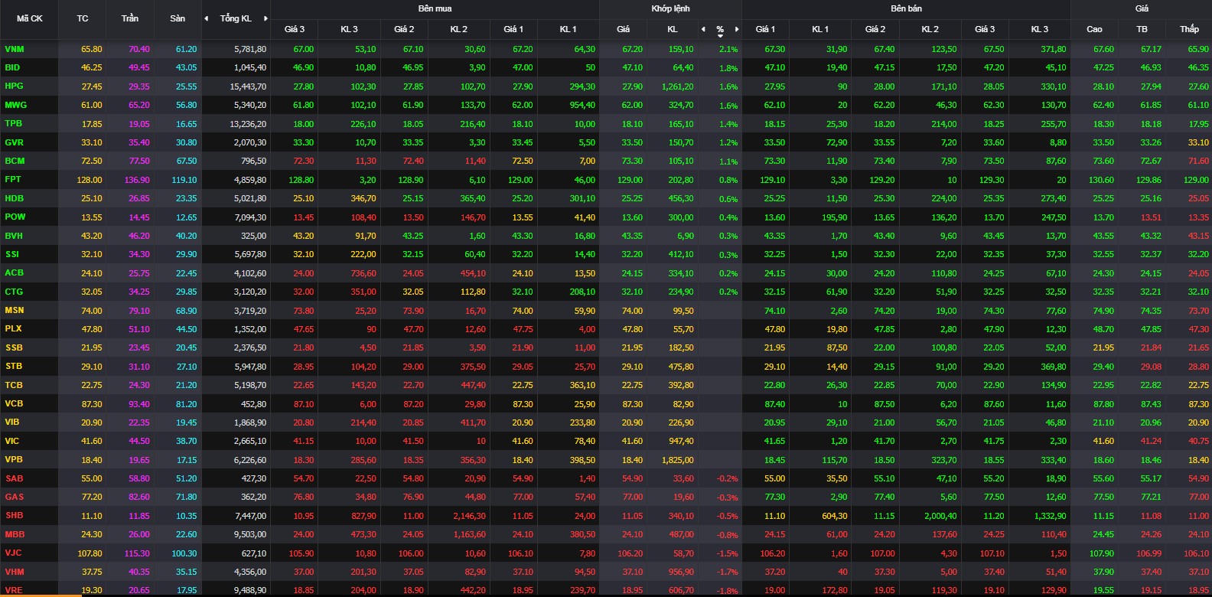Click VPB matched volume 1,825,00

click(x=678, y=460)
